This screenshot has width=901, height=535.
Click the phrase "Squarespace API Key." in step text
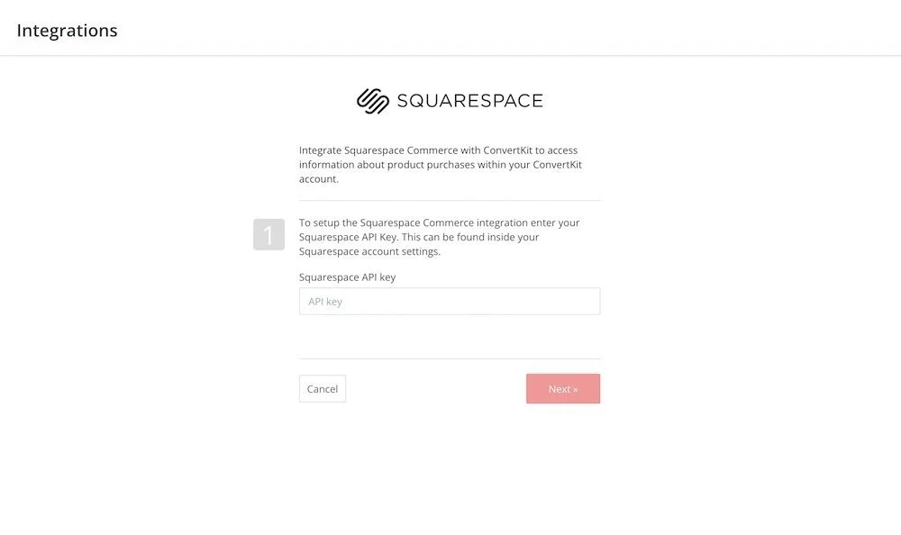pos(349,237)
